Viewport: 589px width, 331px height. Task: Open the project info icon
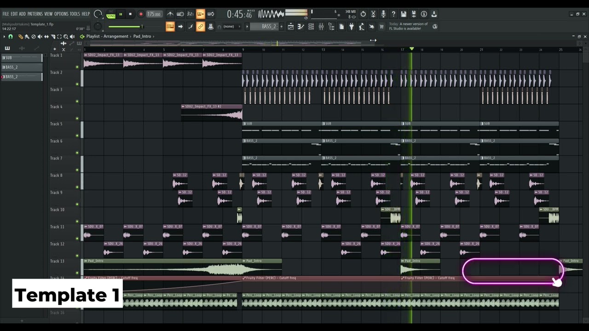click(424, 14)
